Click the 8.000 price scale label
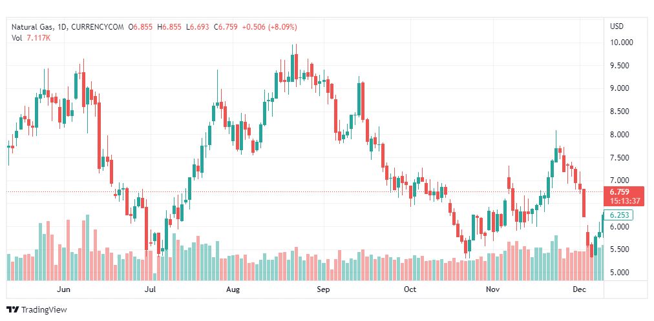Viewport: 654px width, 321px height. (620, 135)
